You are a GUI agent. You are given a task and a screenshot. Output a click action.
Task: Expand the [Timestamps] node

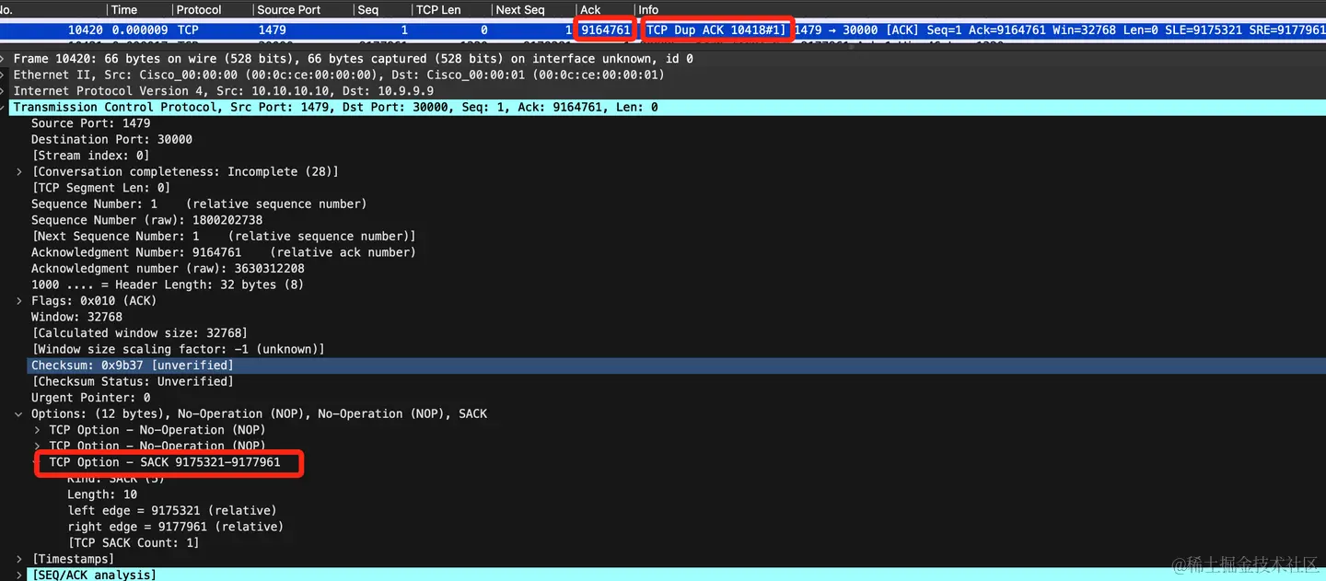[19, 559]
